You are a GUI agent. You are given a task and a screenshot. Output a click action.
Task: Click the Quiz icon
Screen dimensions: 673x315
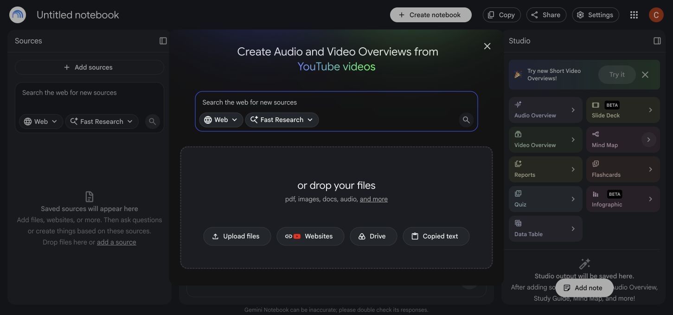tap(518, 193)
